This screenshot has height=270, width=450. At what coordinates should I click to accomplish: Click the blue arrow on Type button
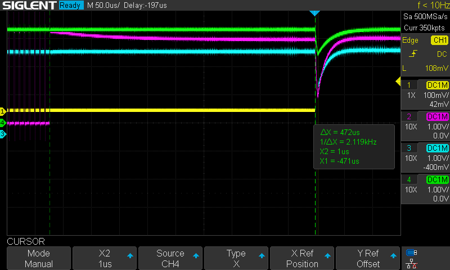(262, 255)
